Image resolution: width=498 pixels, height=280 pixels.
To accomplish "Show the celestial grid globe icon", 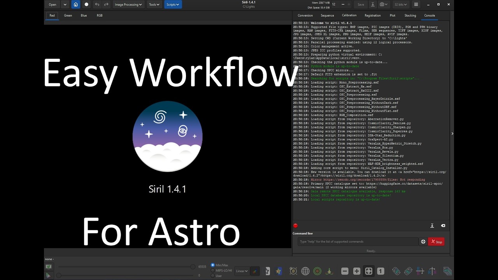I will (305, 271).
